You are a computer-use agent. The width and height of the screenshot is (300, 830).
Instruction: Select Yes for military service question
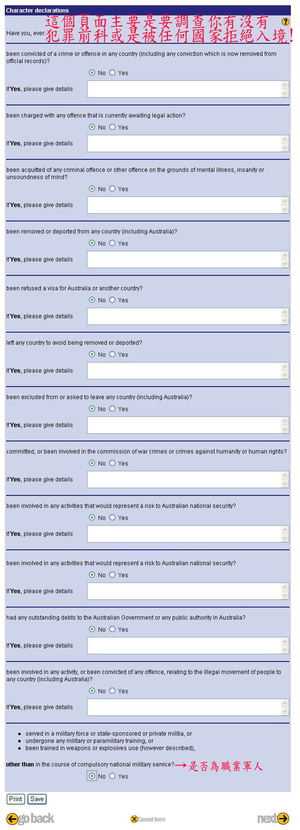coord(112,776)
